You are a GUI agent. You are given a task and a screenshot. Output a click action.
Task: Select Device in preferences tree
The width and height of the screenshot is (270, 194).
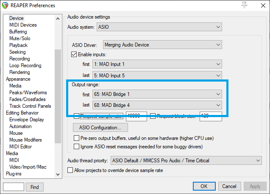click(x=17, y=18)
